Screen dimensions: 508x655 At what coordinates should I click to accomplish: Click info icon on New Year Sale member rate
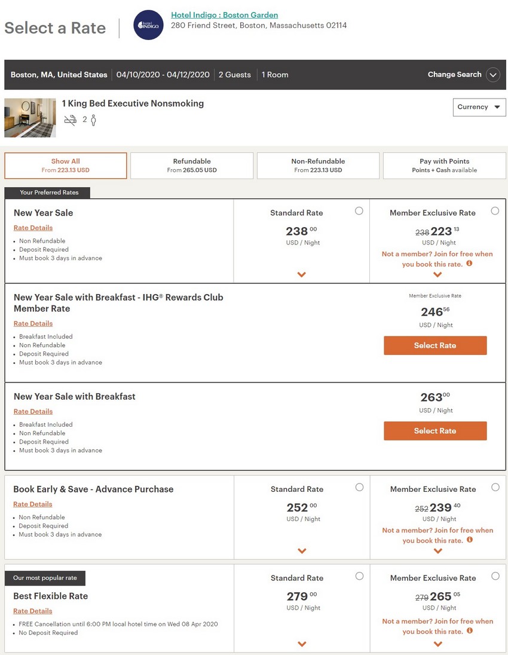pos(469,263)
